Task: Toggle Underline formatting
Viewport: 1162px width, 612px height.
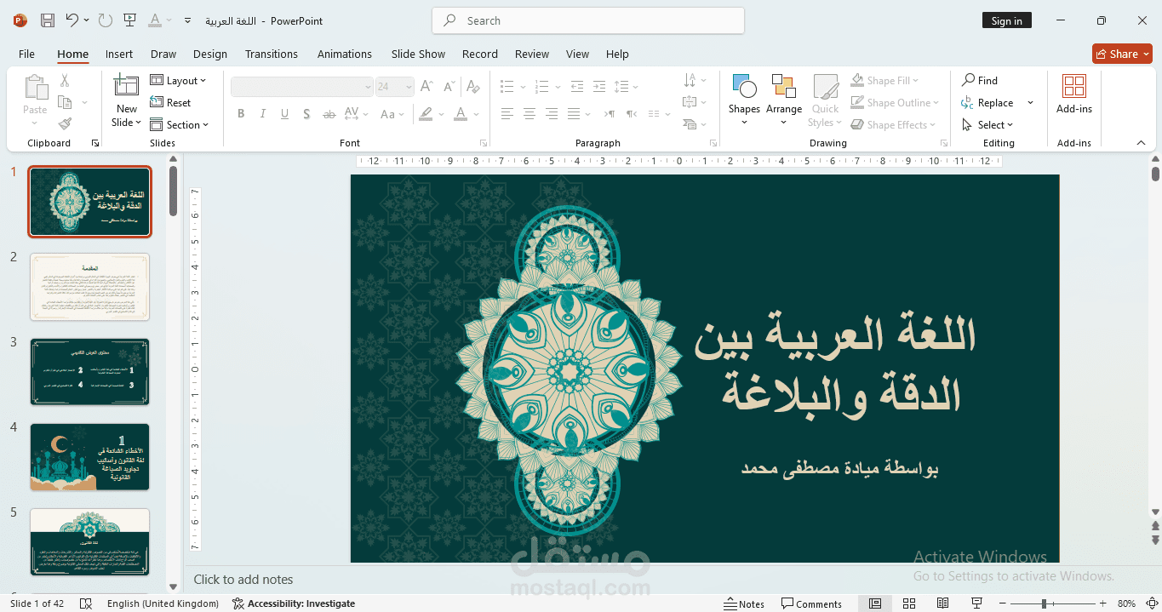Action: [283, 113]
